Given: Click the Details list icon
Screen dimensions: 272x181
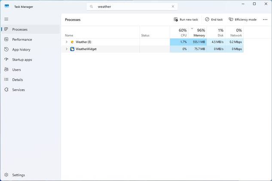Looking at the screenshot, I should click(6, 79).
